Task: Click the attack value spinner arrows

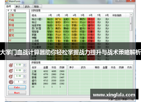Action: click(x=25, y=71)
